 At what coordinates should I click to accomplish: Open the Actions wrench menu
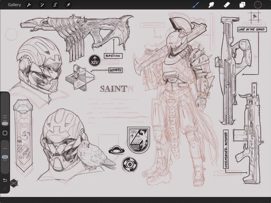coord(29,5)
